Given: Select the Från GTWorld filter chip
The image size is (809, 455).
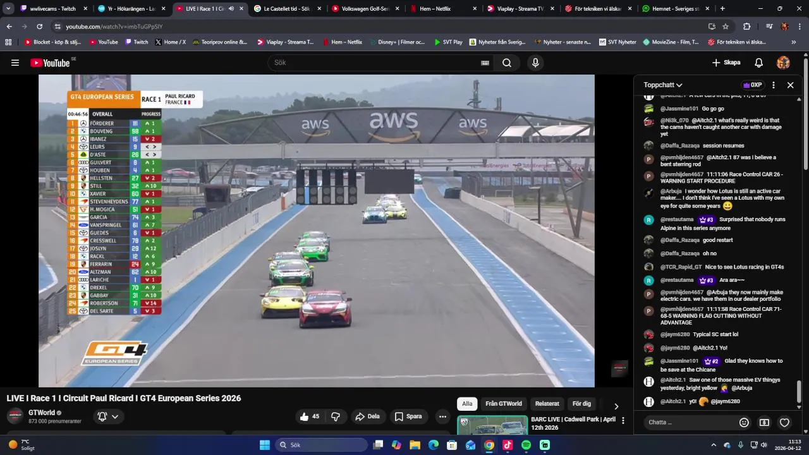Looking at the screenshot, I should click(504, 404).
